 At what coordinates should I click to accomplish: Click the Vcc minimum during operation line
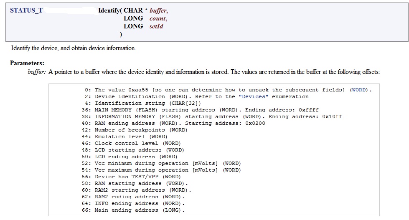tap(168, 163)
